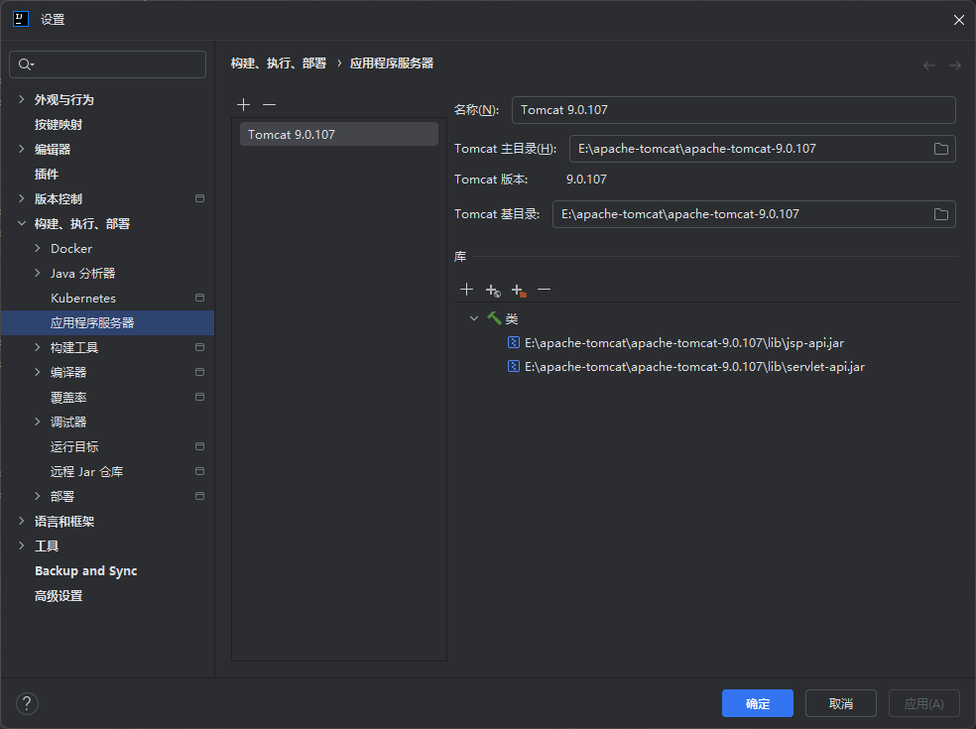Select 按键映射 in the settings tree
The height and width of the screenshot is (729, 976).
tap(59, 125)
